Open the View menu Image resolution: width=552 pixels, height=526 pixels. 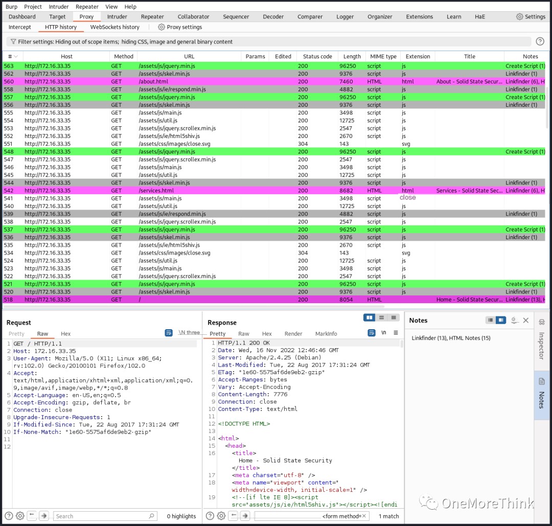click(111, 7)
